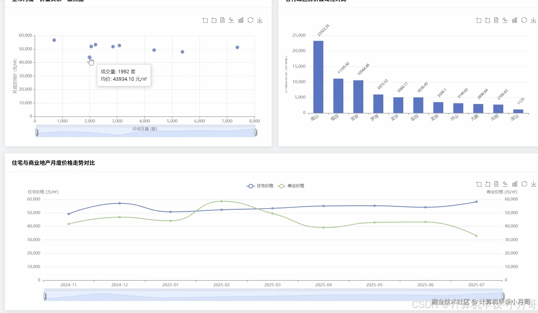Click the 南山 bar in district chart

pyautogui.click(x=318, y=77)
